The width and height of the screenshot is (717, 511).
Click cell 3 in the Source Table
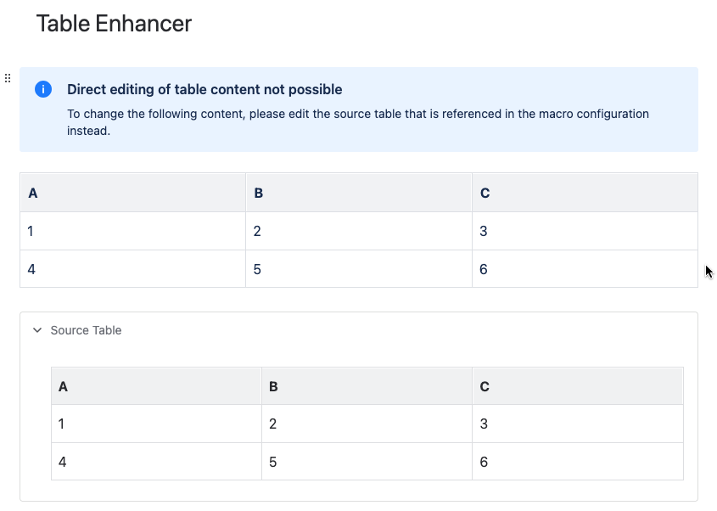[x=578, y=424]
